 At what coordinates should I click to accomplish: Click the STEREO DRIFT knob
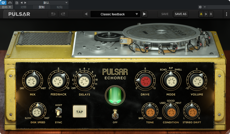tap(192, 111)
